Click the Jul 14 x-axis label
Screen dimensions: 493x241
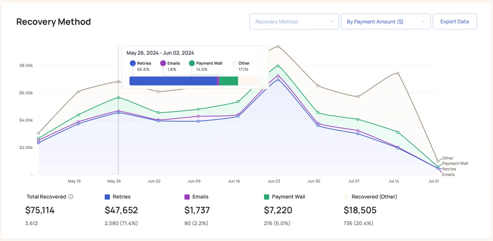pyautogui.click(x=394, y=181)
